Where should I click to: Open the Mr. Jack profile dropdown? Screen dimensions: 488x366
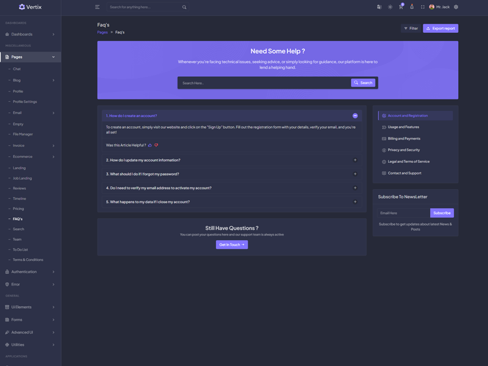point(439,7)
